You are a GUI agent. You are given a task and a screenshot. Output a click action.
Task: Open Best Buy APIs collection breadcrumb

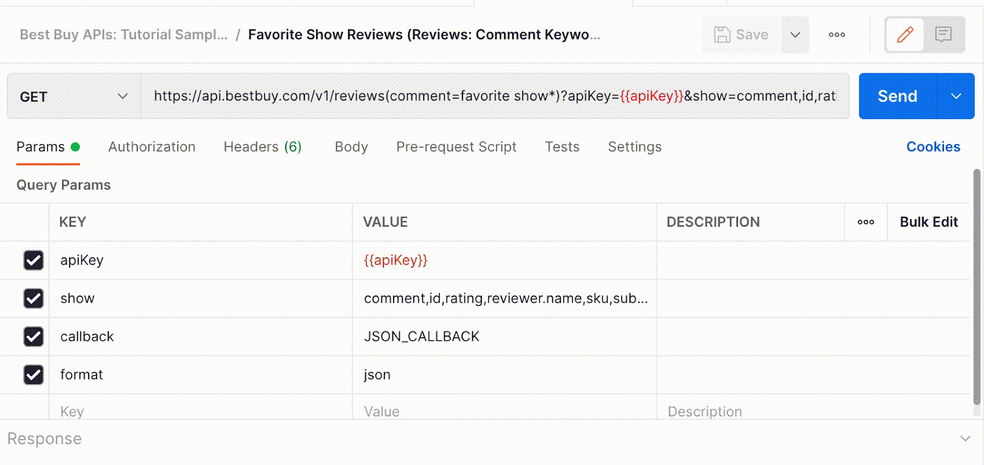[x=124, y=34]
